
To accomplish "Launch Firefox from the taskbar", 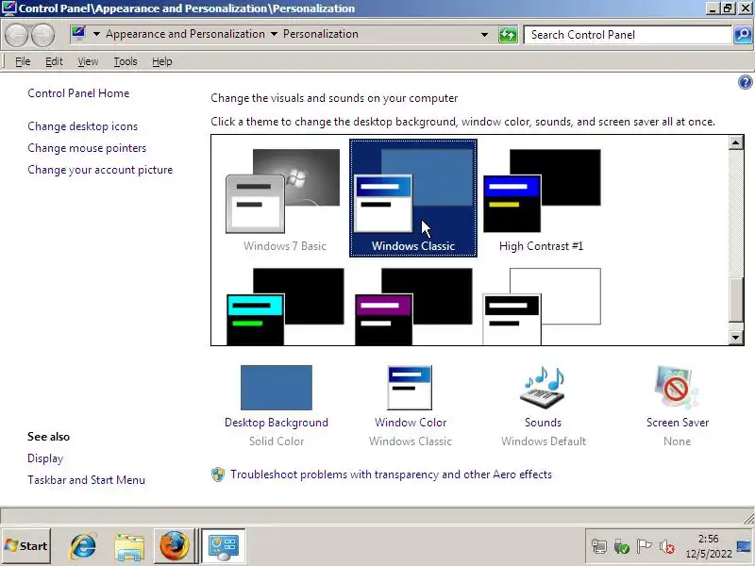I will pos(174,546).
